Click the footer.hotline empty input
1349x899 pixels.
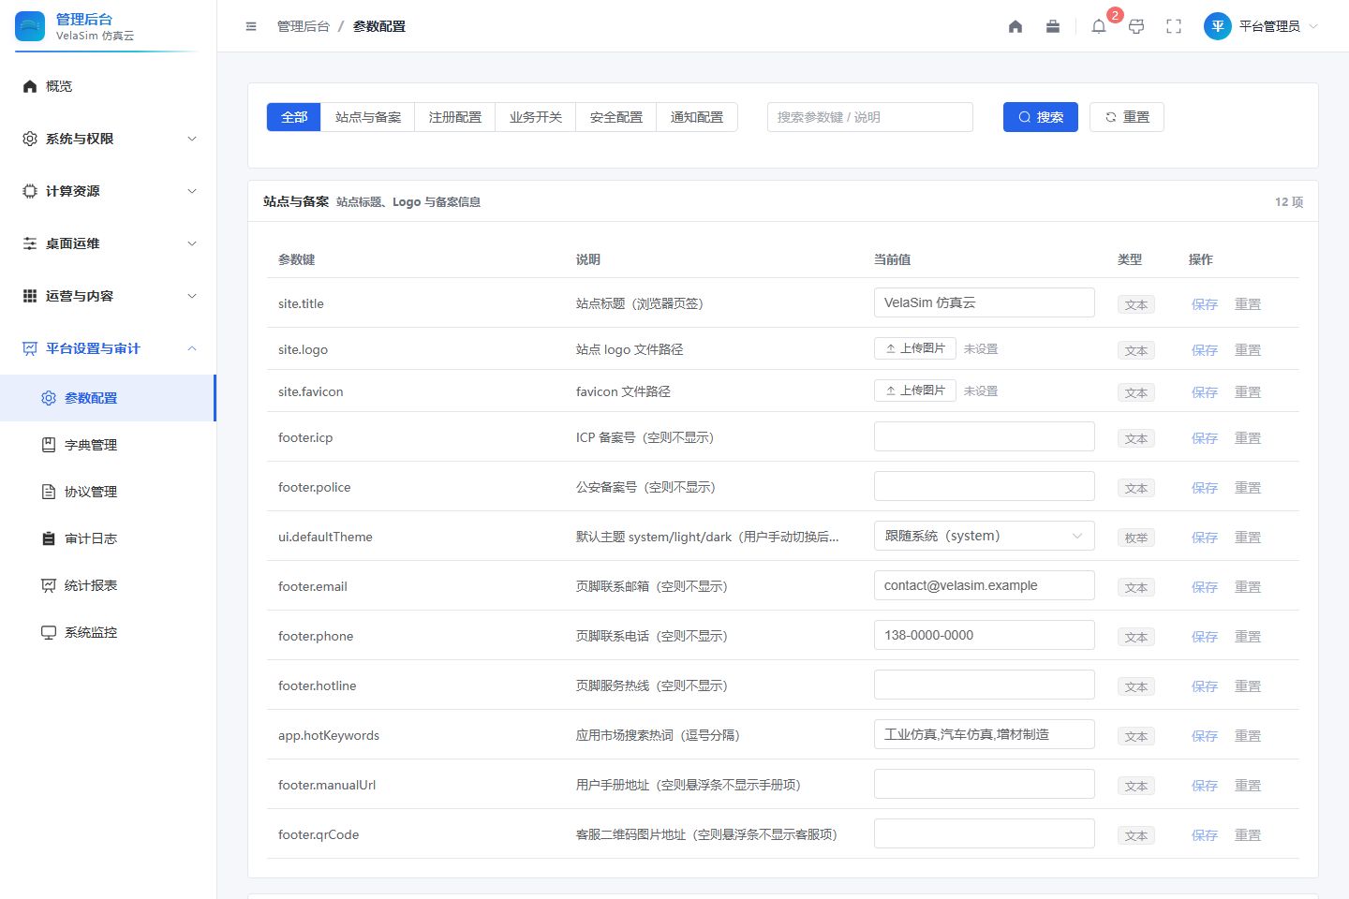click(x=985, y=685)
